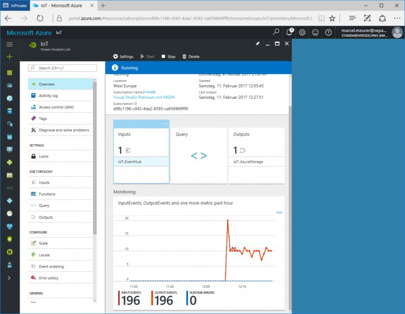The width and height of the screenshot is (405, 314).
Task: Open the help question mark icon
Action: click(329, 33)
